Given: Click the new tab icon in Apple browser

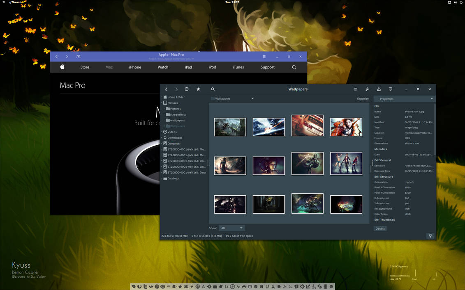Looking at the screenshot, I should (x=78, y=57).
